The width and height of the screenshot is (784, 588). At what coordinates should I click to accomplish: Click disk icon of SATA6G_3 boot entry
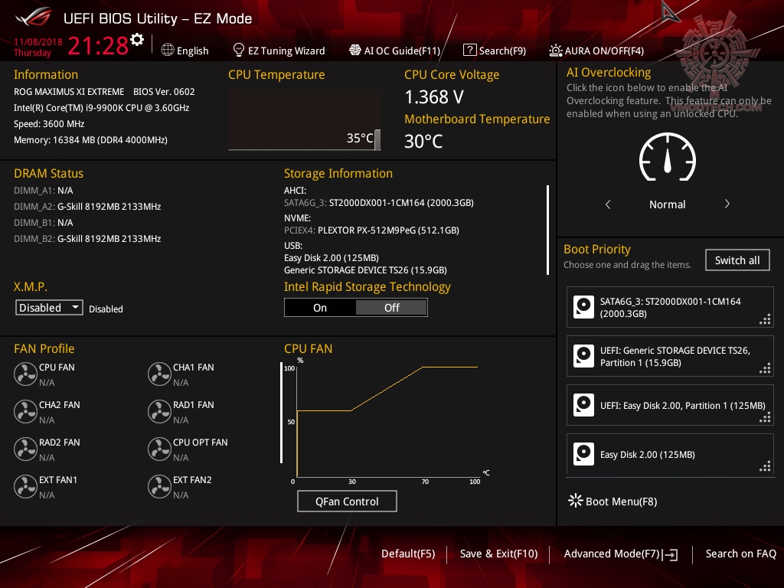coord(583,307)
